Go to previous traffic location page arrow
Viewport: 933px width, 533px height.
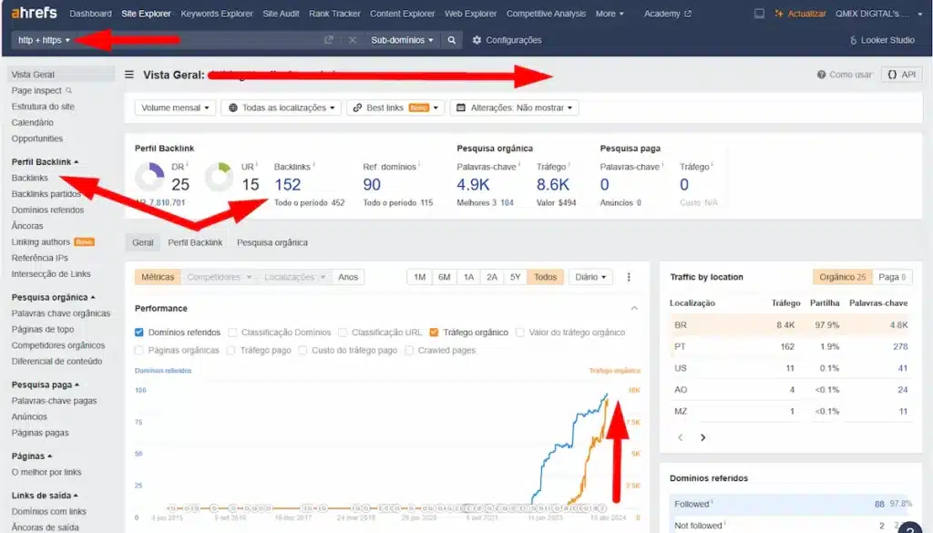[681, 437]
